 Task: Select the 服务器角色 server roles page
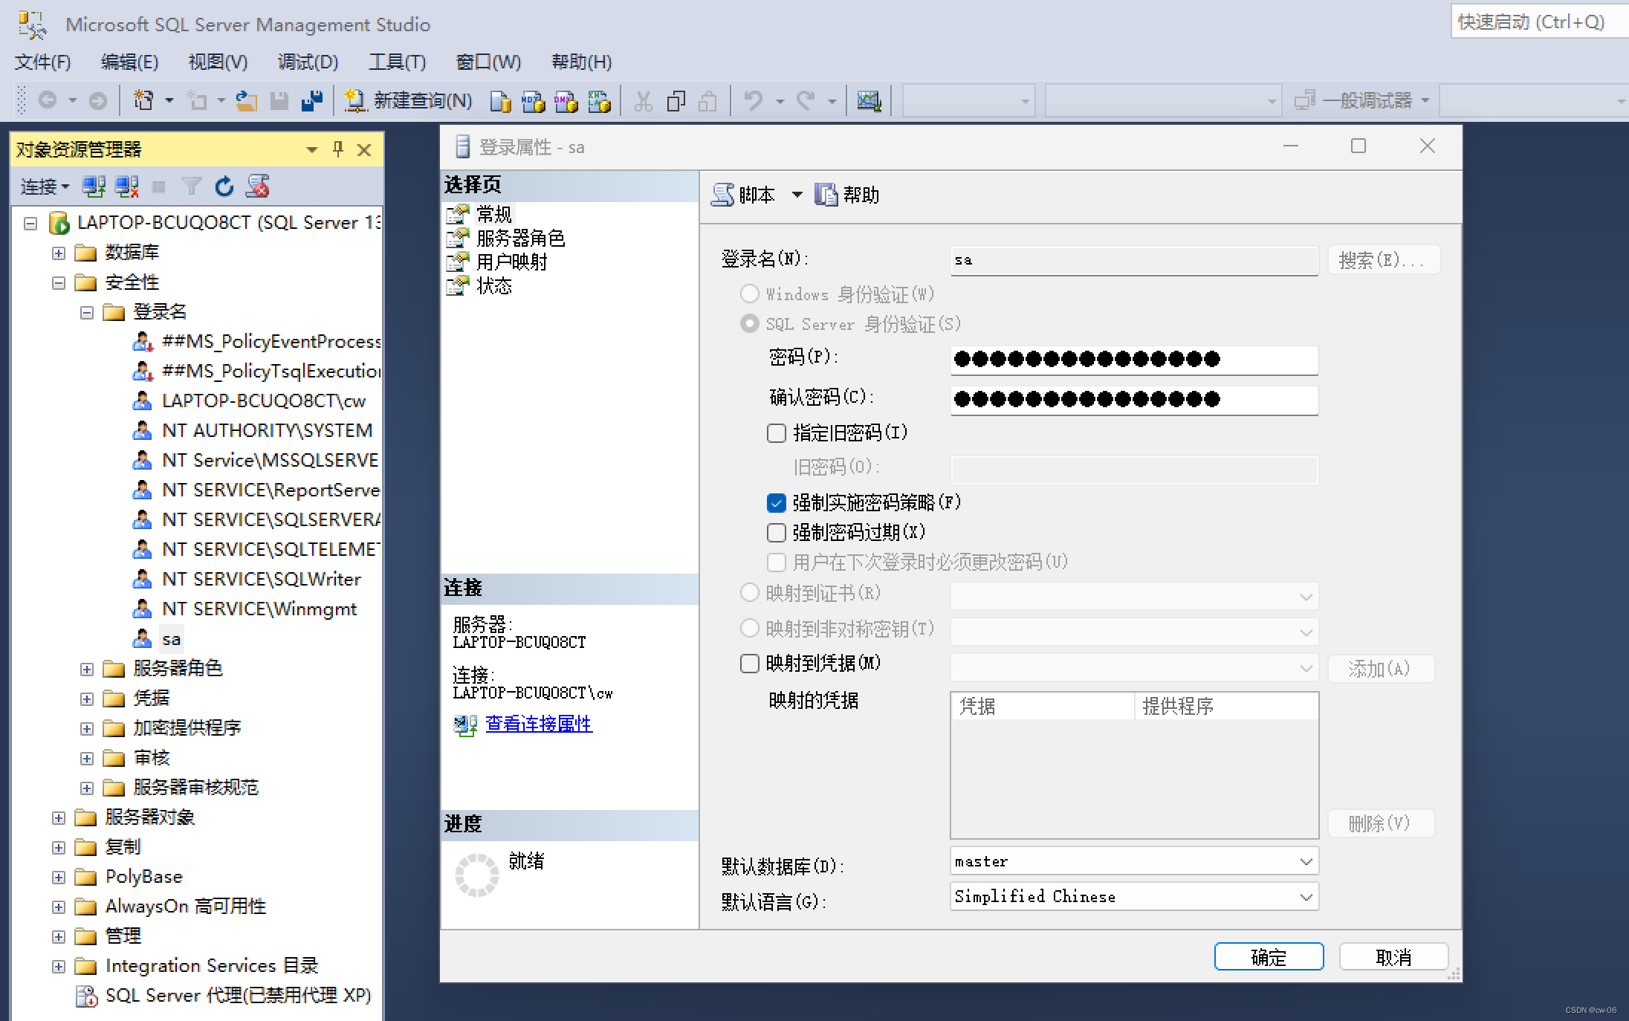coord(520,239)
